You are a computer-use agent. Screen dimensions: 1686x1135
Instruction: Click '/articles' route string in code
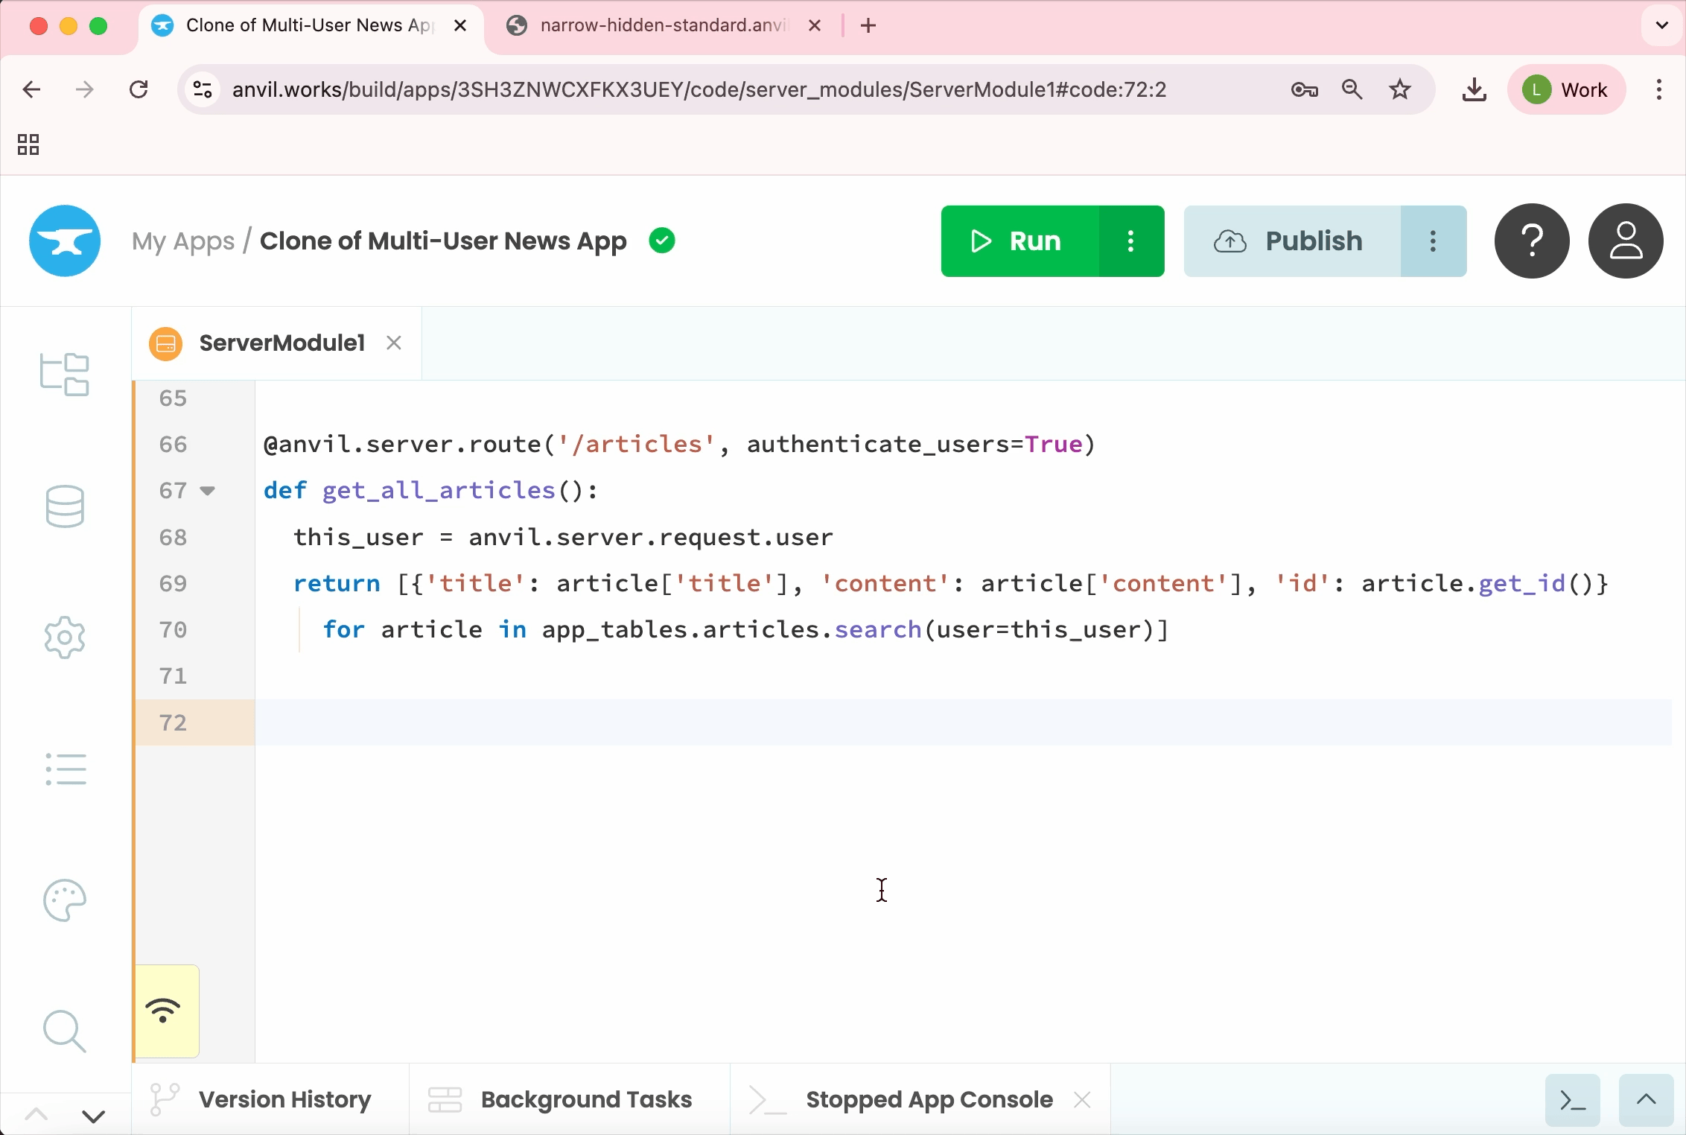pos(636,445)
